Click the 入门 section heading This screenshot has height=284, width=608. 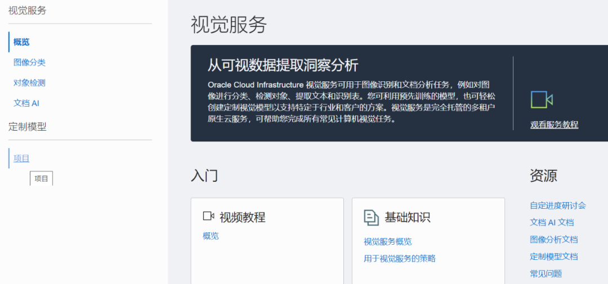pos(204,176)
